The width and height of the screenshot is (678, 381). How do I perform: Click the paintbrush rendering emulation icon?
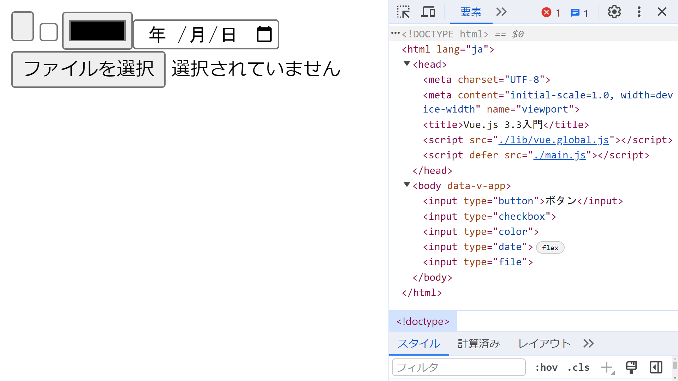pos(631,367)
